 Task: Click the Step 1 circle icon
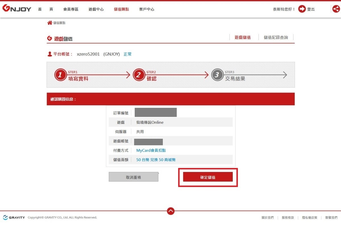60,75
